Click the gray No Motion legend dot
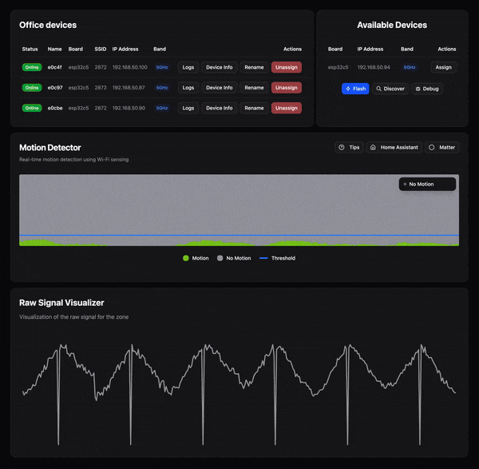This screenshot has height=469, width=479. pos(220,258)
